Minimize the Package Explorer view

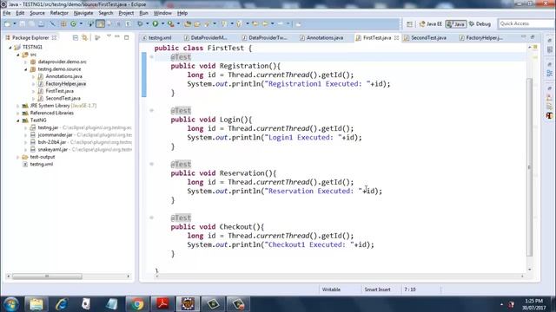(x=117, y=36)
